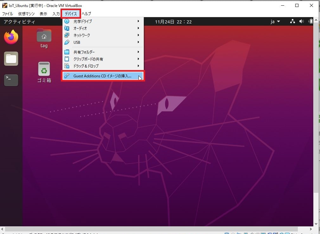Open Terminal from the Ubuntu dock
Viewport: 320px width, 234px height.
point(11,80)
